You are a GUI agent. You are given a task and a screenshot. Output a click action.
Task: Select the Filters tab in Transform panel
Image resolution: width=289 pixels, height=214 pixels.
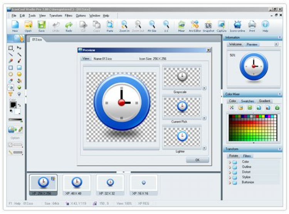[x=247, y=156]
